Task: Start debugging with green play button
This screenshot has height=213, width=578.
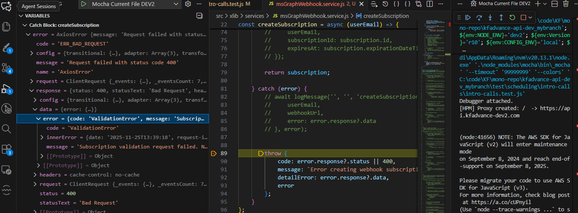Action: click(84, 4)
